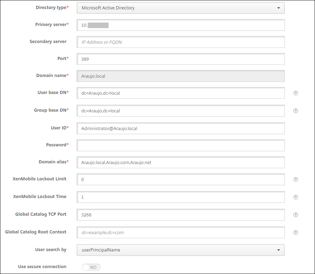The image size is (315, 274).
Task: Click the Port field showing 389
Action: (x=180, y=59)
